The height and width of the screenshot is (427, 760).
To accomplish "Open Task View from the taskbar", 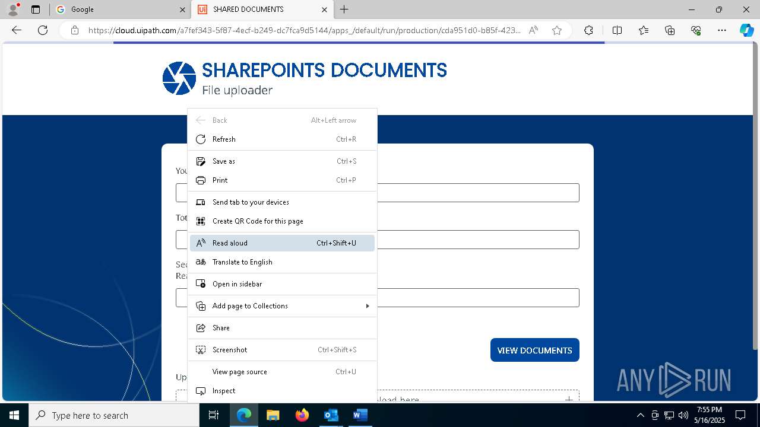I will pyautogui.click(x=214, y=415).
